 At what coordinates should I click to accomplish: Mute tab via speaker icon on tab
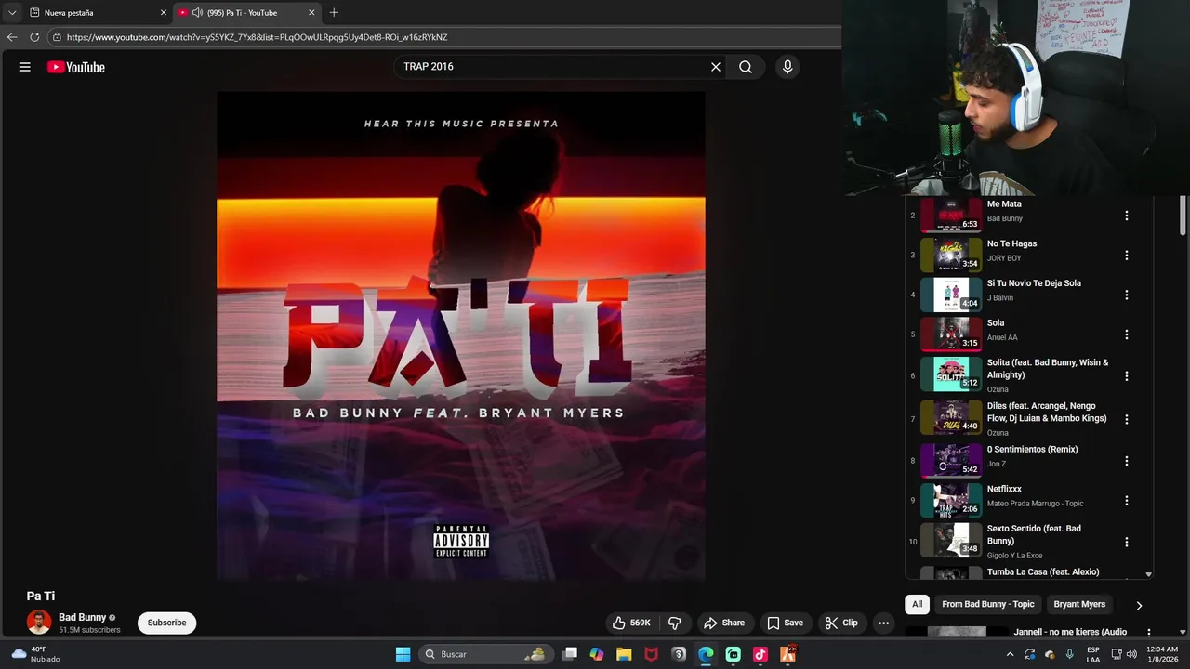[197, 13]
